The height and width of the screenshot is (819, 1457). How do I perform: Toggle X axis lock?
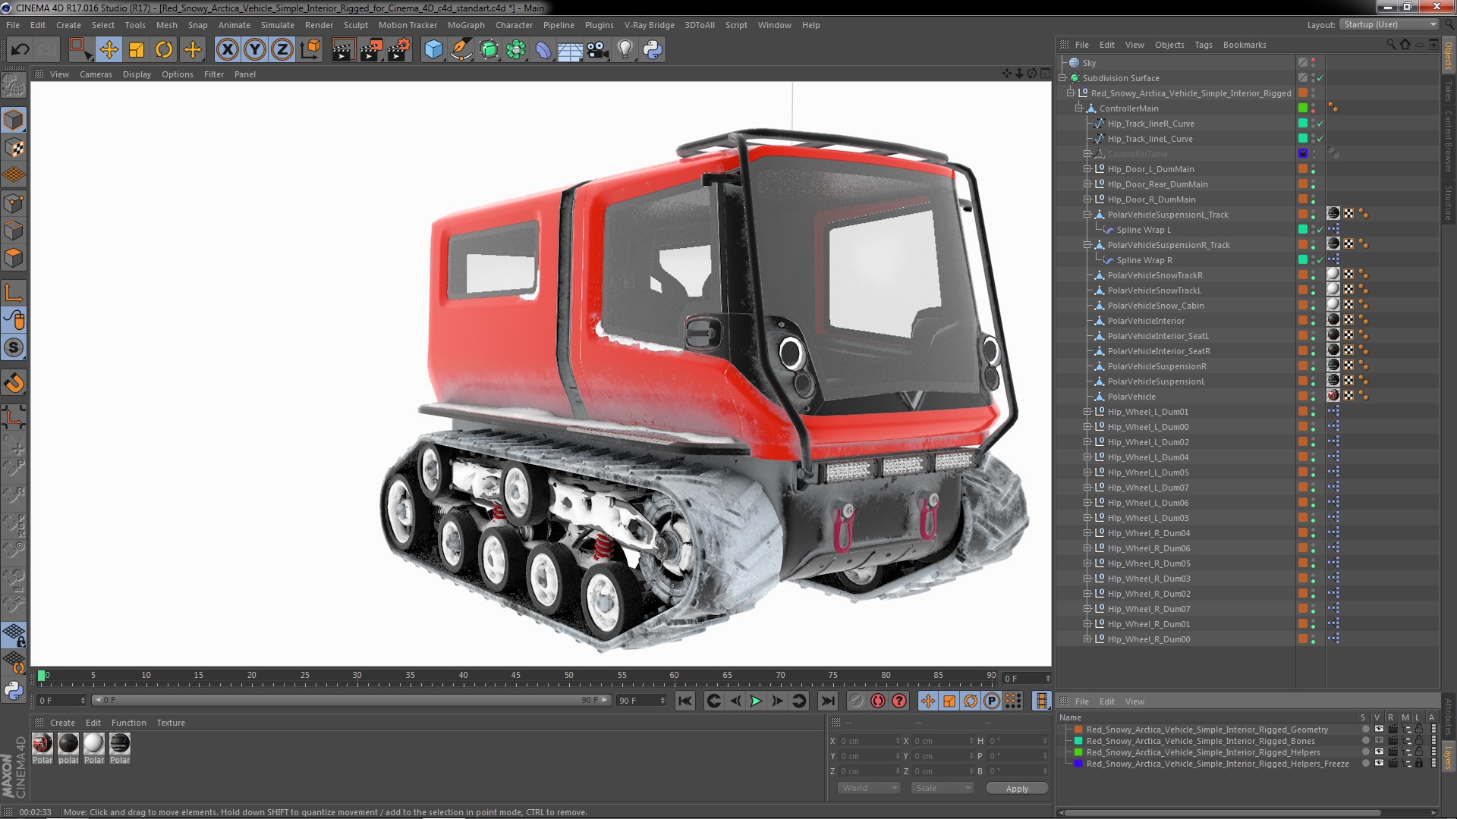click(x=227, y=50)
